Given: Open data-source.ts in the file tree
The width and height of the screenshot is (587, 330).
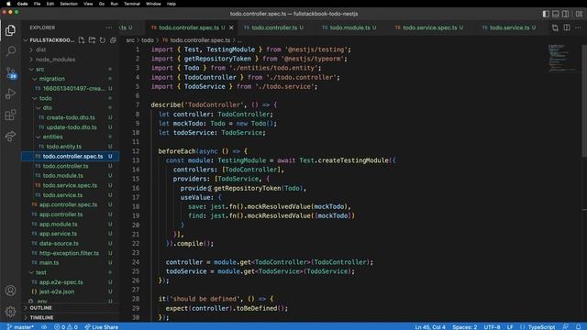Looking at the screenshot, I should [71, 244].
